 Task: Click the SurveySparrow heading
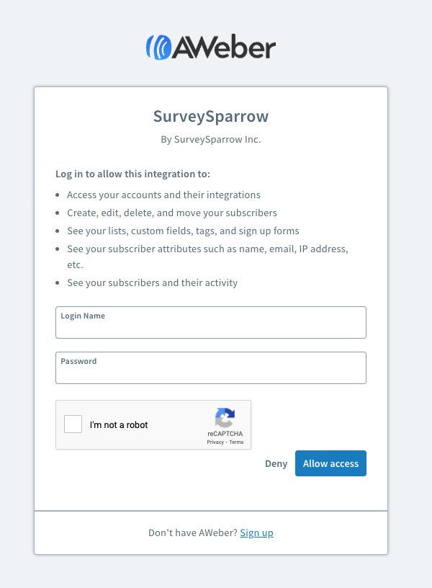pos(211,116)
